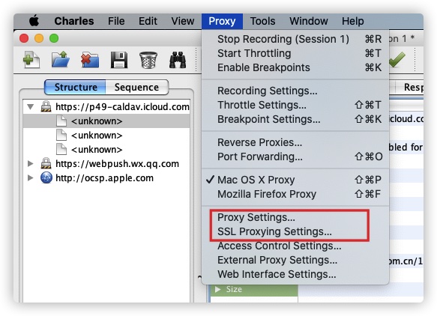Open the Tools menu in the menu bar
The width and height of the screenshot is (437, 316).
(x=262, y=21)
